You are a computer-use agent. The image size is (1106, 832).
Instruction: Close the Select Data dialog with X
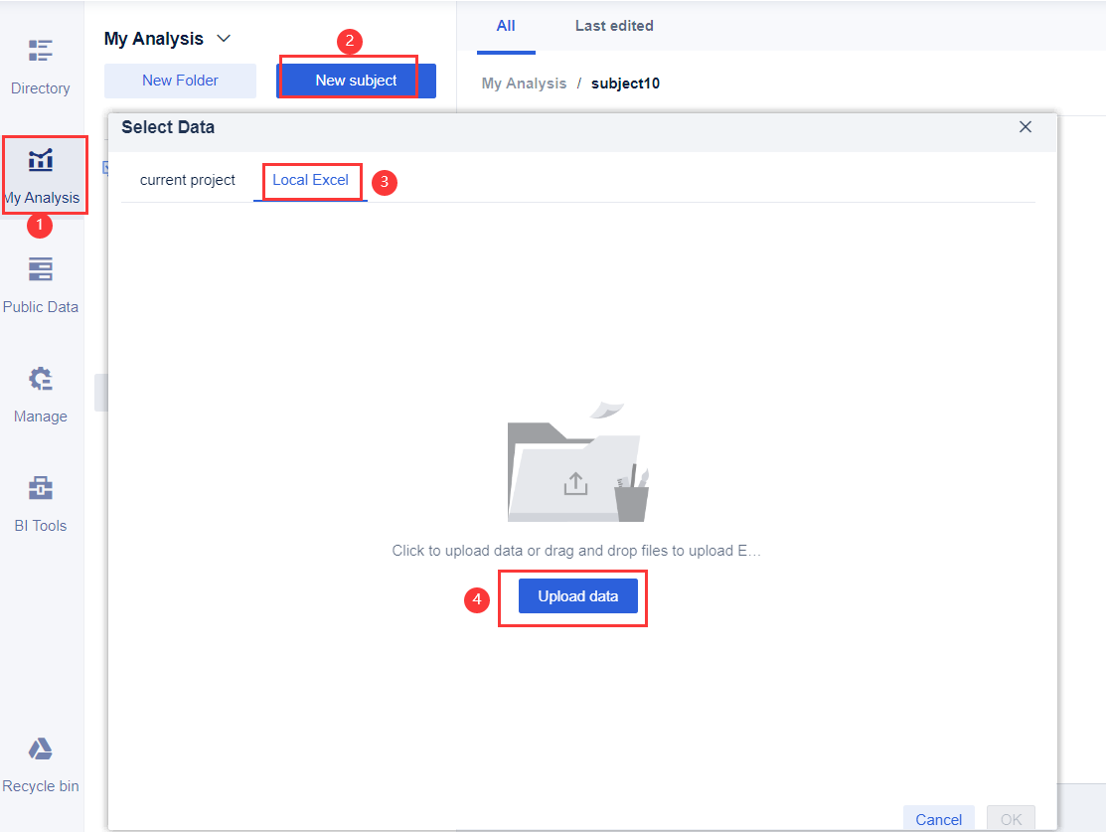tap(1025, 127)
